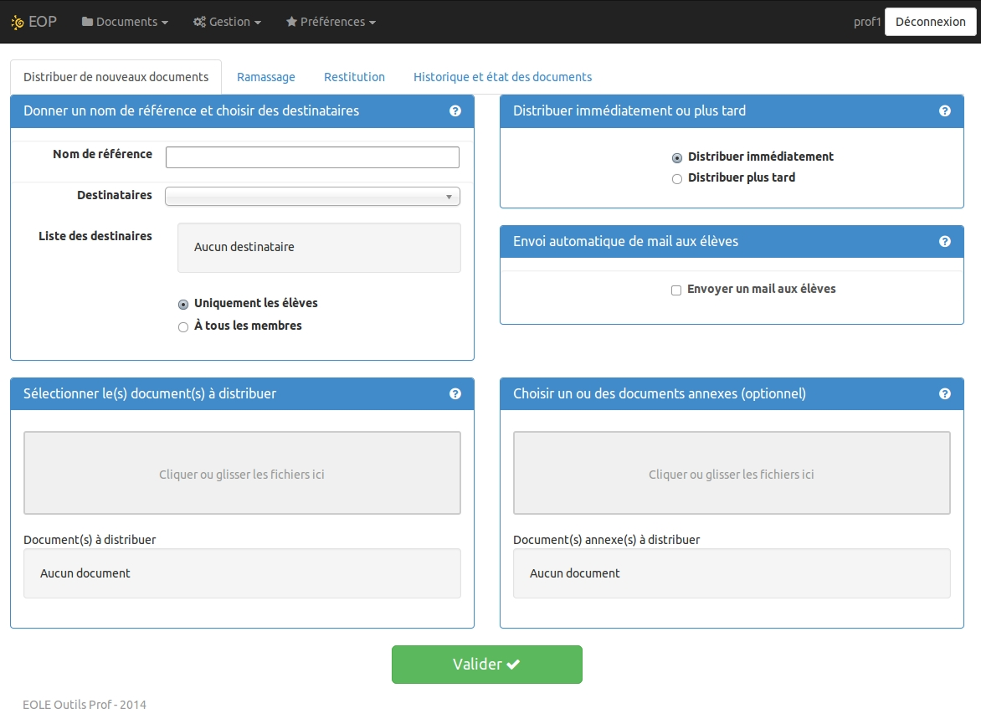Image resolution: width=981 pixels, height=724 pixels.
Task: Click the green Valider button
Action: (487, 665)
